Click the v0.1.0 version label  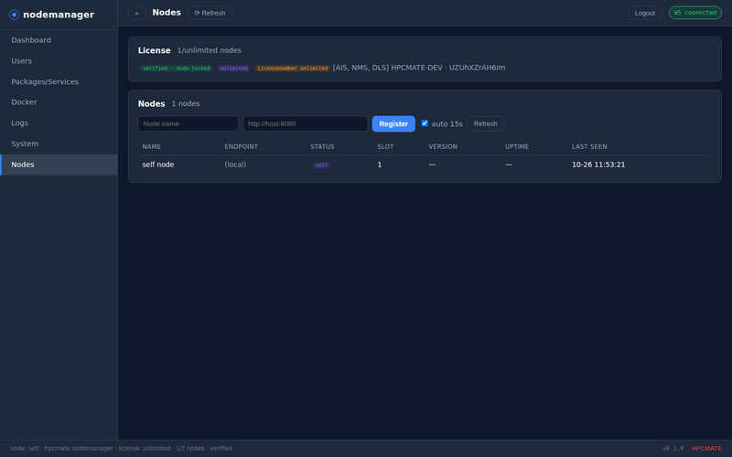[673, 448]
